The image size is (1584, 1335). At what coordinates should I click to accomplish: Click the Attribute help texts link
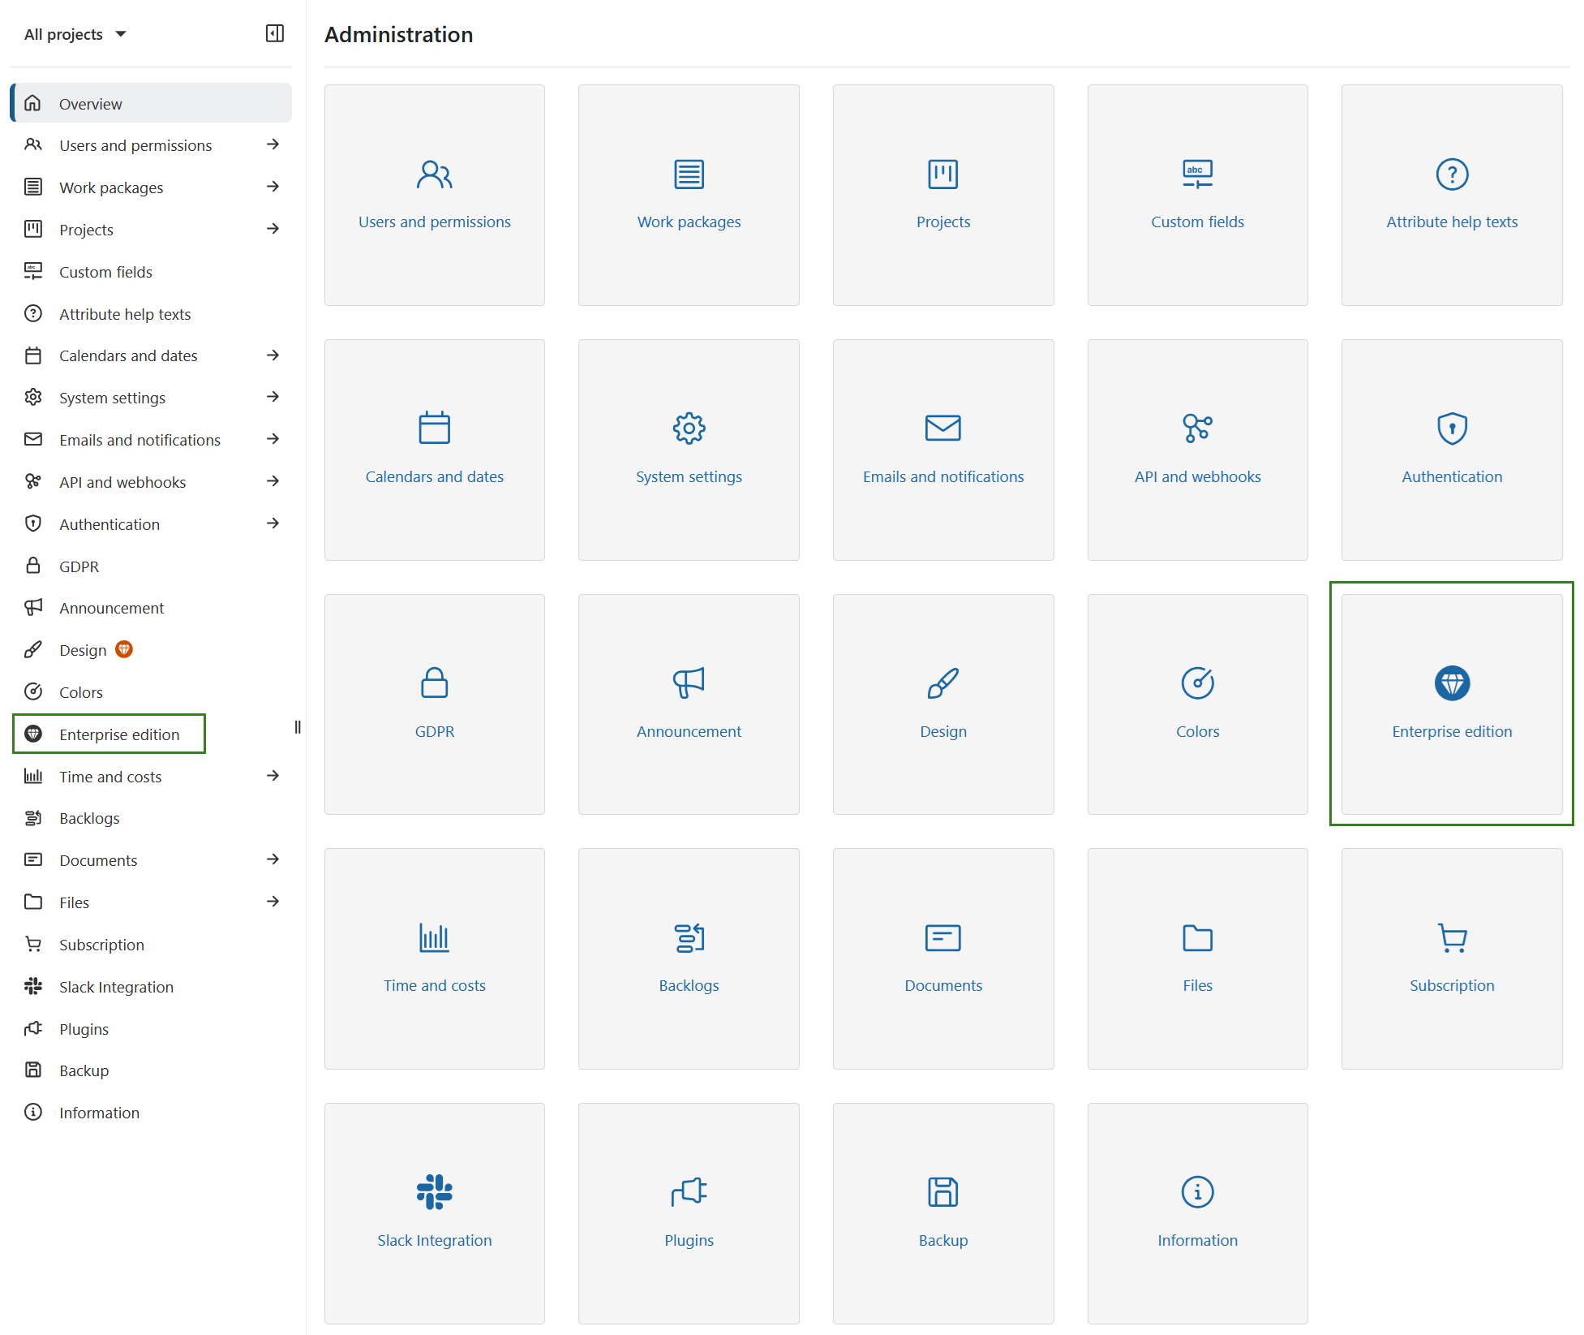coord(125,313)
